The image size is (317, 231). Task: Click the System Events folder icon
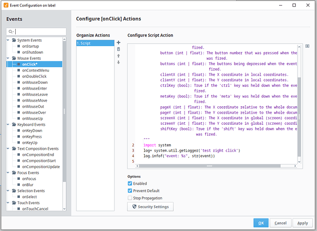[x=14, y=40]
